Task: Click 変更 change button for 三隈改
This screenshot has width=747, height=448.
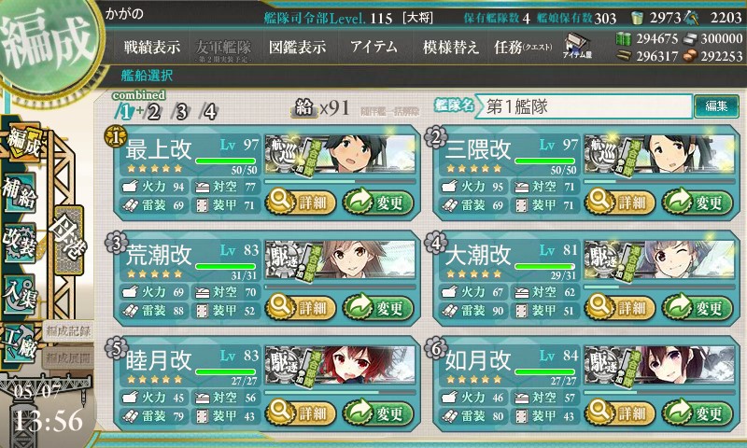Action: pyautogui.click(x=698, y=202)
